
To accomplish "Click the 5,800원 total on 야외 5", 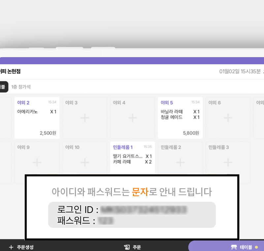I will pos(191,133).
